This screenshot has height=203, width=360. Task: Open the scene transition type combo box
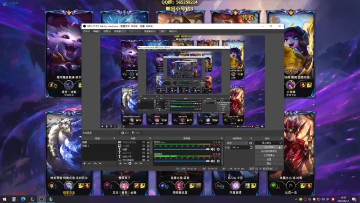coord(237,143)
